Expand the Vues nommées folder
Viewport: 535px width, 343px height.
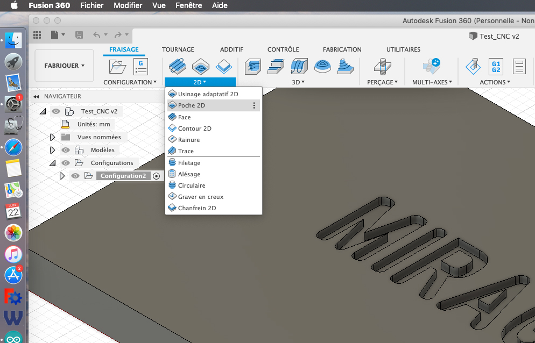[52, 137]
